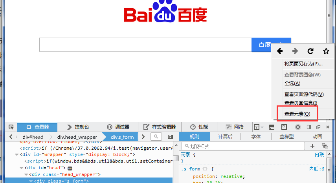This screenshot has height=183, width=336.
Task: Click the markup view scrollbar thumb
Action: point(176,158)
